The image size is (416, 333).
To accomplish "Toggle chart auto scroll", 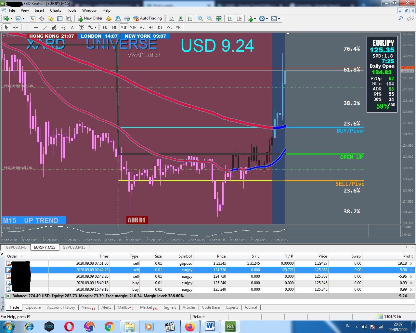I will point(230,19).
